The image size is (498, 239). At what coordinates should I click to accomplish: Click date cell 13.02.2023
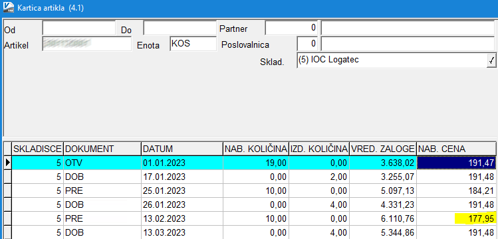(x=182, y=218)
